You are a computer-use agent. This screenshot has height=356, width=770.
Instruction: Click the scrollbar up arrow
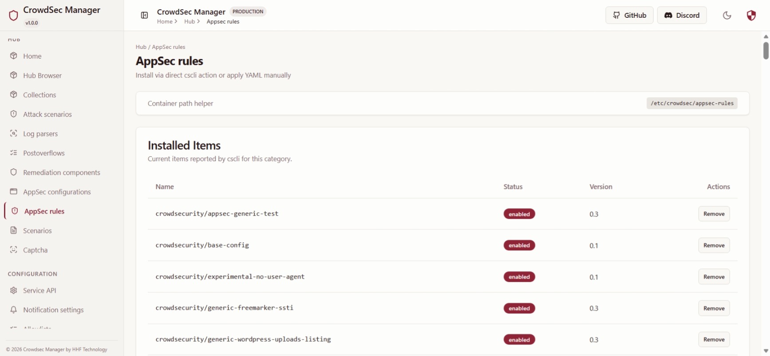766,36
